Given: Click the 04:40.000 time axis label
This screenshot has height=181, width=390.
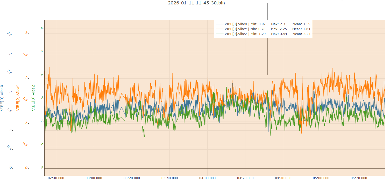Looking at the screenshot, I should click(283, 178).
